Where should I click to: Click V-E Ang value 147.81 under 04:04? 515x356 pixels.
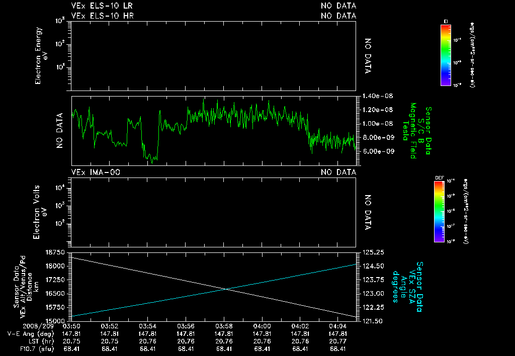click(x=338, y=334)
